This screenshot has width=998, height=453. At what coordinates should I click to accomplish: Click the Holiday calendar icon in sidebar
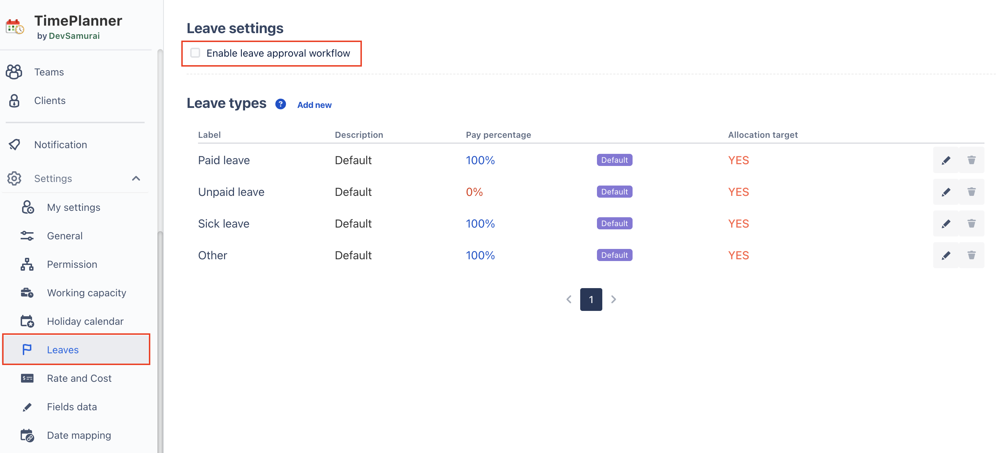click(x=27, y=321)
